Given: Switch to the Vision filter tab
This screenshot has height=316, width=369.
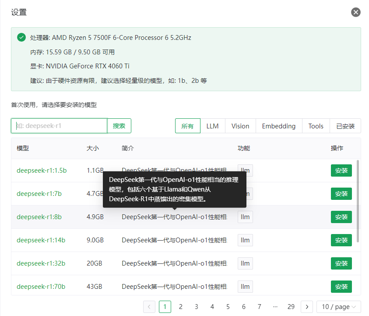Looking at the screenshot, I should (240, 126).
